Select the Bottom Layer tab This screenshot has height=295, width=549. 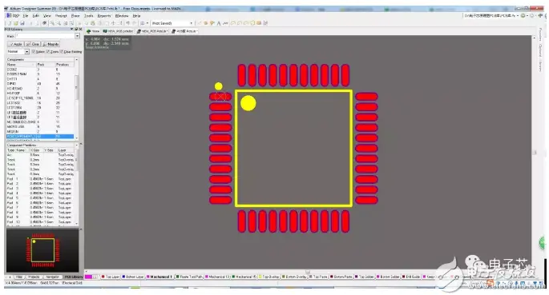pos(133,277)
